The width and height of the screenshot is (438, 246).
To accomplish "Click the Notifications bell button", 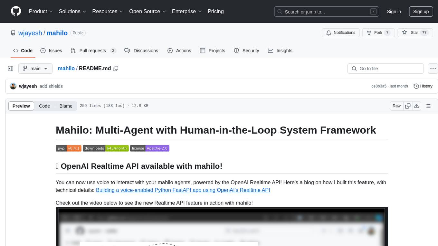I will point(341,33).
